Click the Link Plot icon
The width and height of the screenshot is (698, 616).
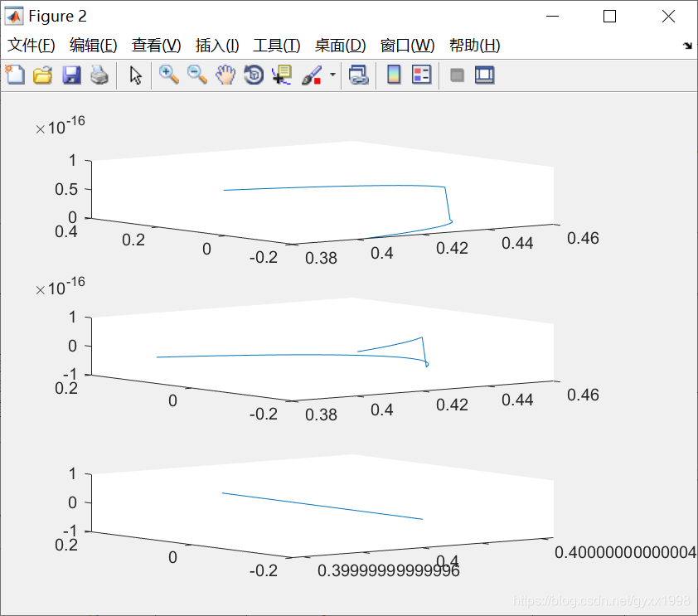point(359,75)
